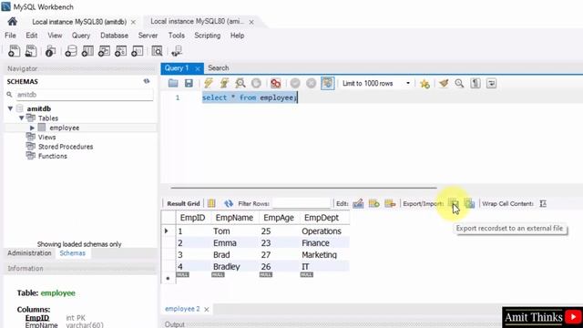Switch to second Local instance MySQL80 tab
583x328 pixels.
pyautogui.click(x=197, y=22)
